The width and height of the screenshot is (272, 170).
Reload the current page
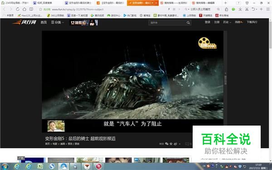tap(18, 9)
